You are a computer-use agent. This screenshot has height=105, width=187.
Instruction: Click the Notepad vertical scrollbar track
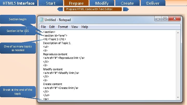pyautogui.click(x=178, y=65)
